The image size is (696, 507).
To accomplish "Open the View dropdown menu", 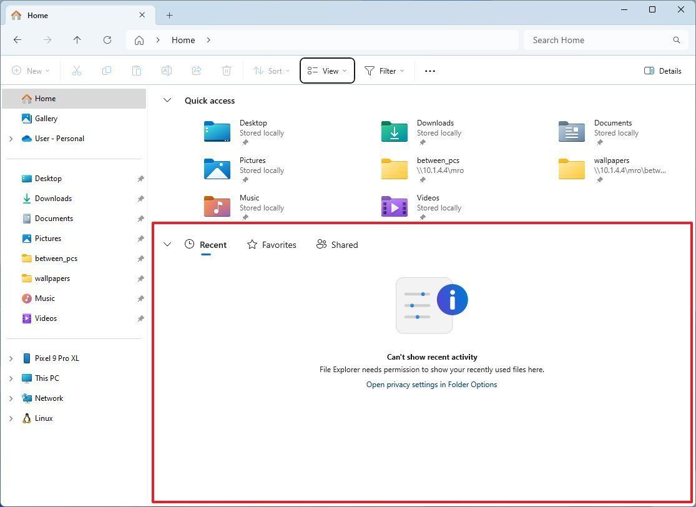I will tap(327, 71).
